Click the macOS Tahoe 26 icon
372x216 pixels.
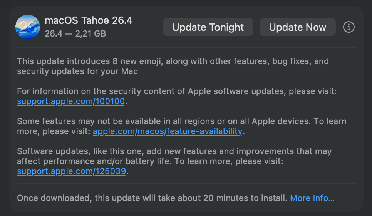[28, 27]
